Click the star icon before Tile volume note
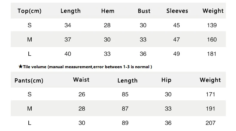This screenshot has width=236, height=131. [x=20, y=66]
